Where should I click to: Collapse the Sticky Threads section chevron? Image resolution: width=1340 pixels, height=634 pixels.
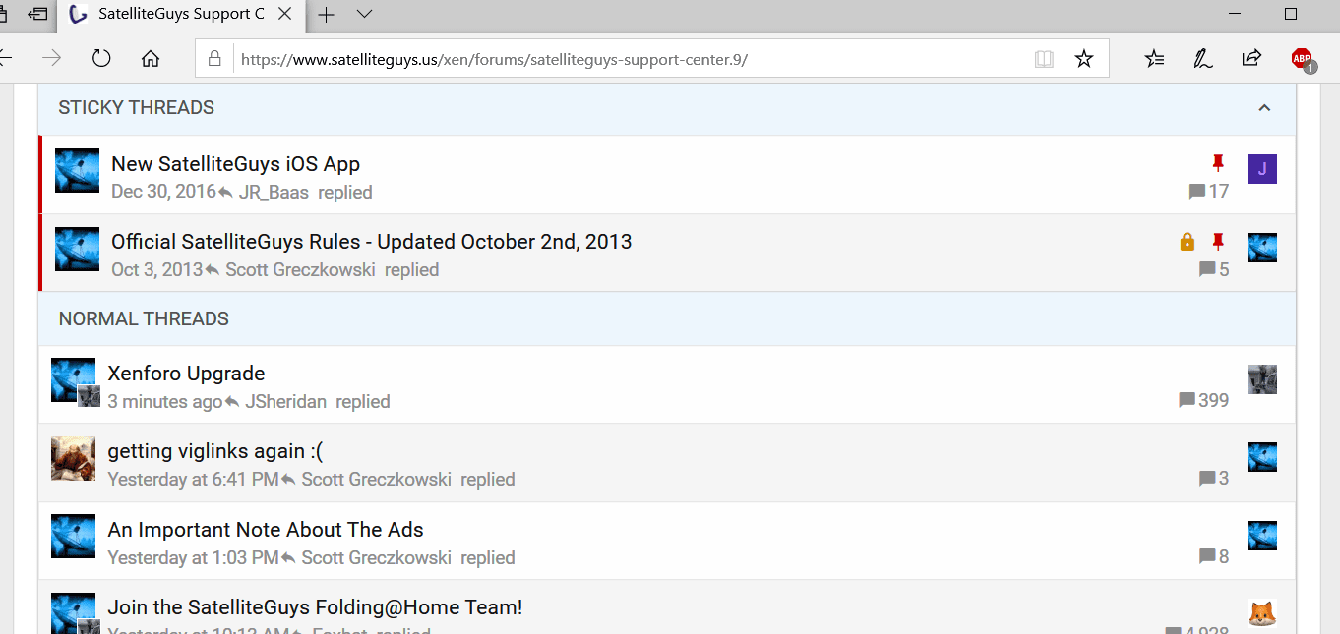click(1264, 108)
